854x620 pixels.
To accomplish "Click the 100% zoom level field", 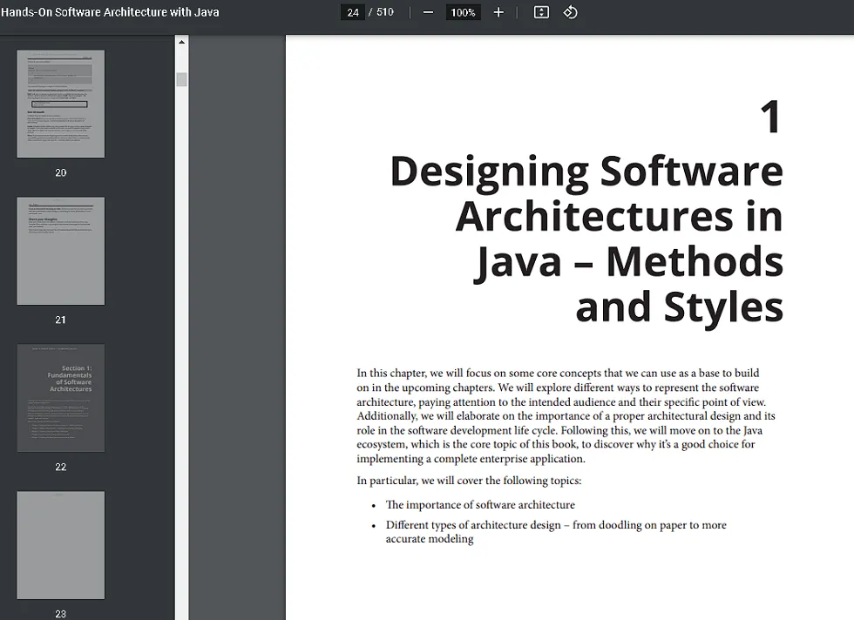I will 463,12.
